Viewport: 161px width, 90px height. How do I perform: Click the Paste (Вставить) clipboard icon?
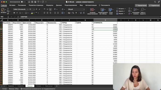pyautogui.click(x=3, y=10)
